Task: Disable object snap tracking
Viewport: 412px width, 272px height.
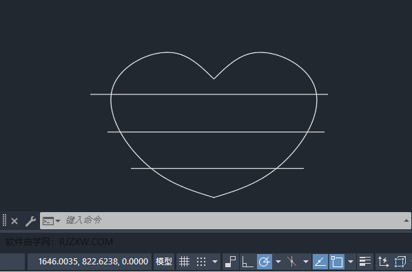Action: pos(320,262)
